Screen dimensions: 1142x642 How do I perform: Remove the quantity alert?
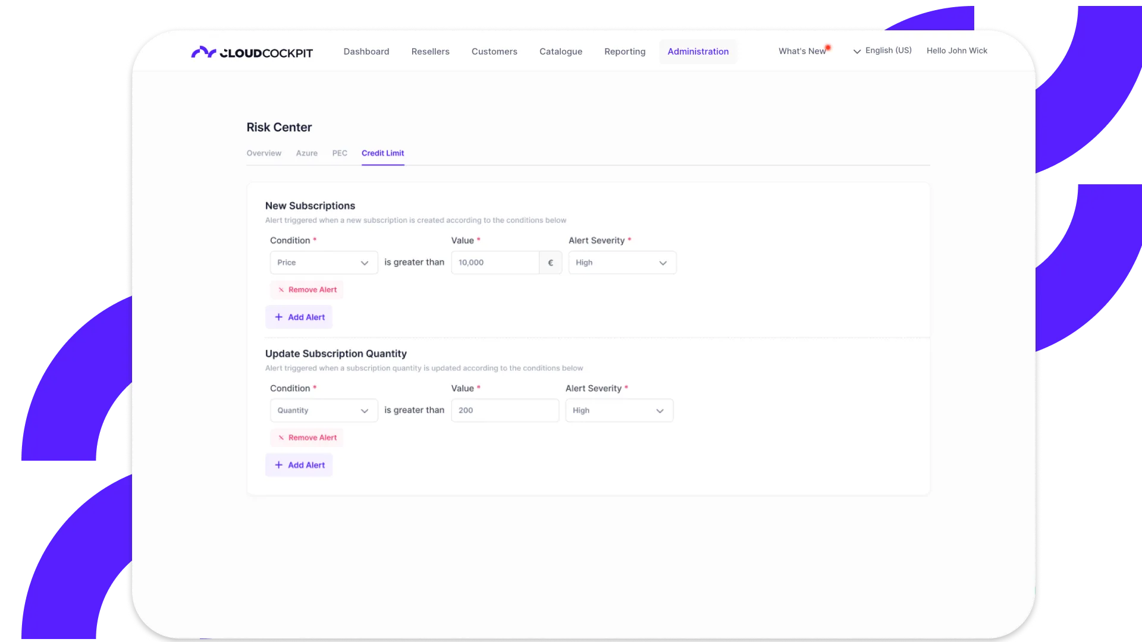point(307,438)
